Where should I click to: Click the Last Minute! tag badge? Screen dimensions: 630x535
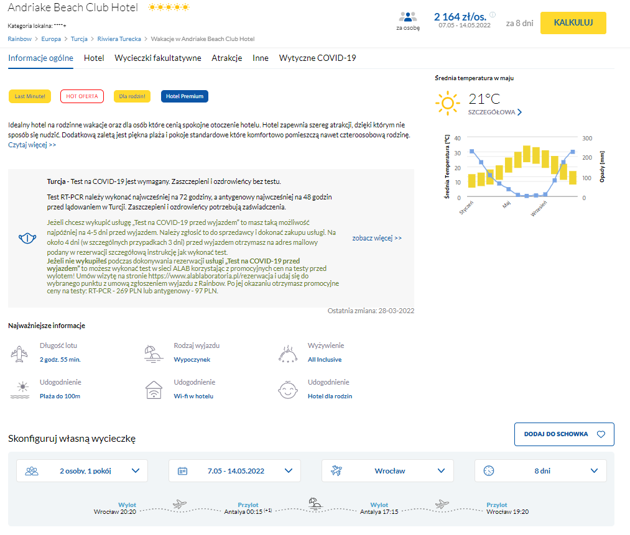click(29, 96)
